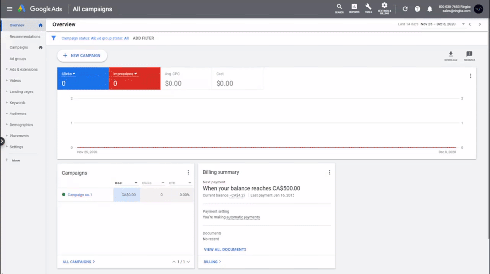Expand the collapsed side panel arrow
490x274 pixels.
coord(2,141)
